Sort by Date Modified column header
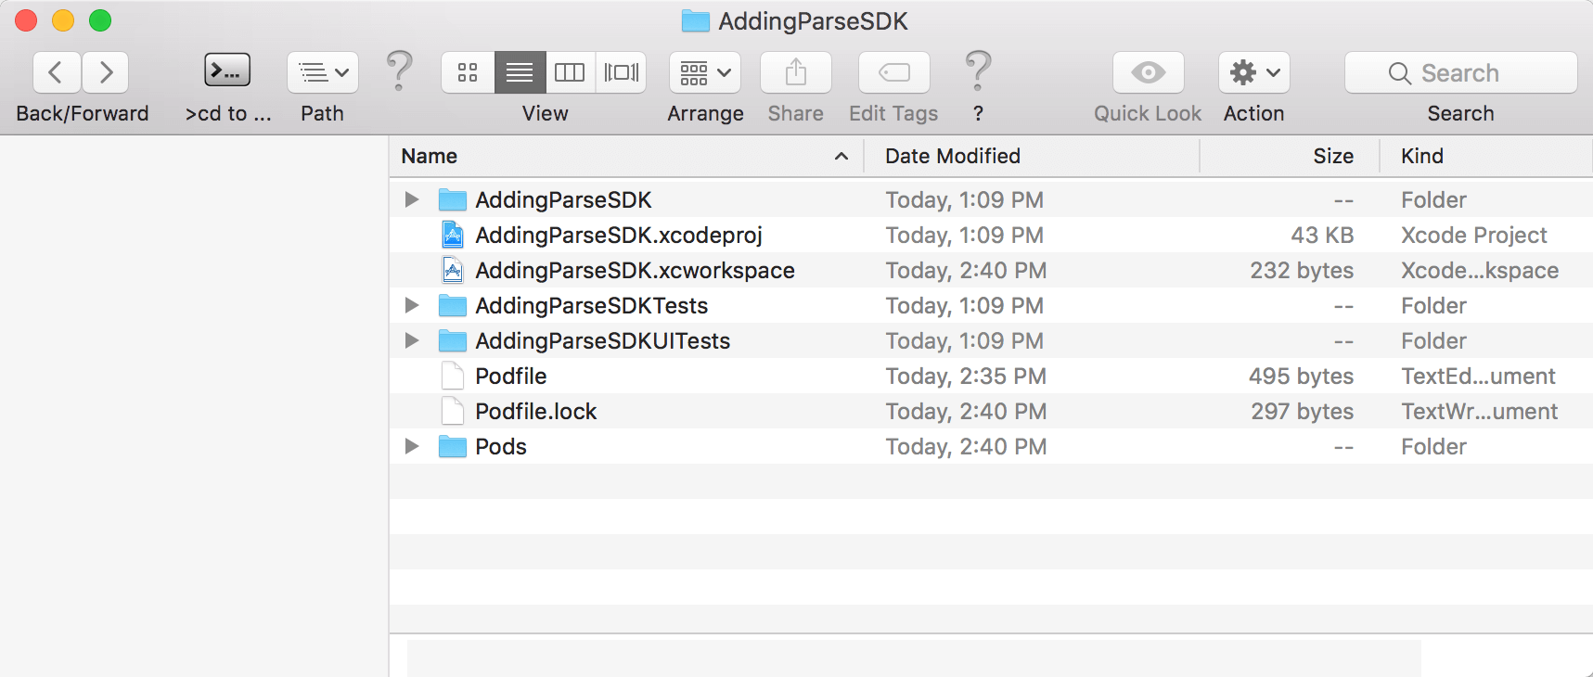 [x=953, y=156]
